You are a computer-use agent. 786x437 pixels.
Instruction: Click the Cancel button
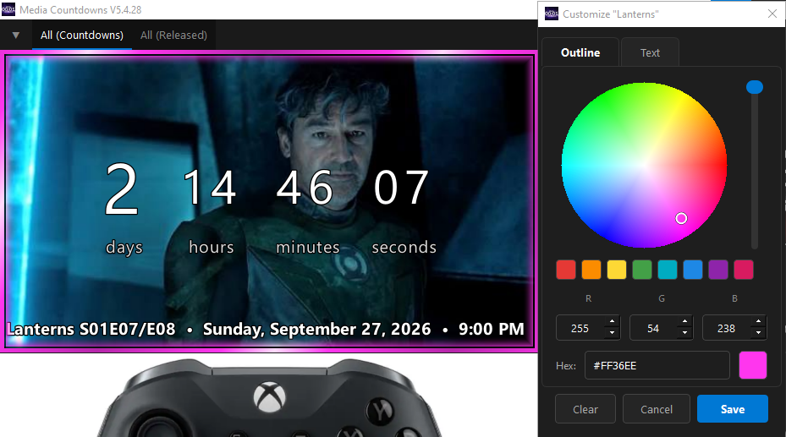pyautogui.click(x=657, y=409)
